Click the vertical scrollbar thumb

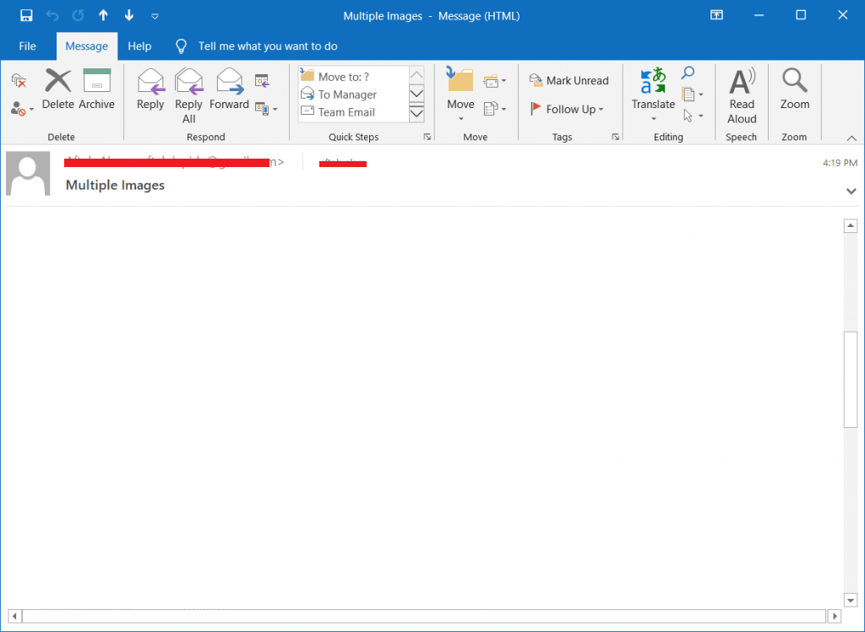[851, 380]
